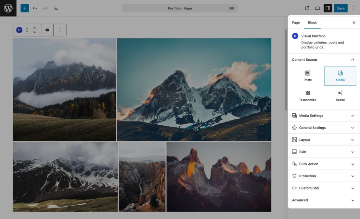Undo the last change
Screen dimensions: 360x219
[35, 8]
